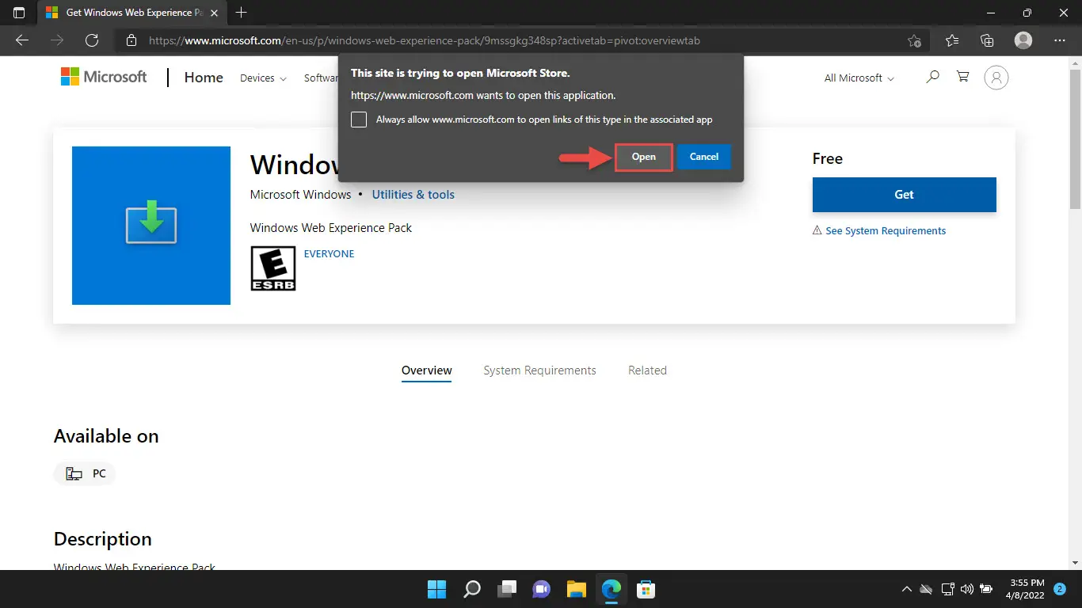Switch to the System Requirements tab

tap(540, 370)
